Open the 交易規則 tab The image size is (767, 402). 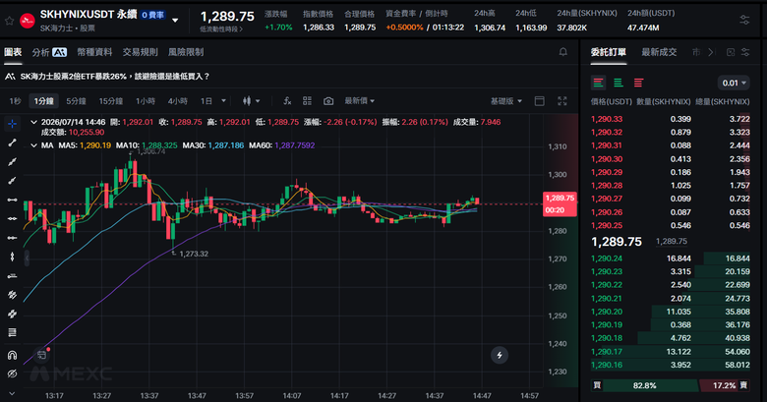coord(140,52)
